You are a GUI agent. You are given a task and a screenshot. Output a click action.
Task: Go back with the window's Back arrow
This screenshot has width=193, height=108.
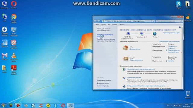(x=95, y=21)
